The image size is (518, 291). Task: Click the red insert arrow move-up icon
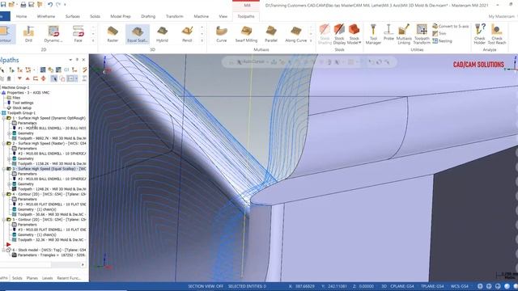click(28, 78)
